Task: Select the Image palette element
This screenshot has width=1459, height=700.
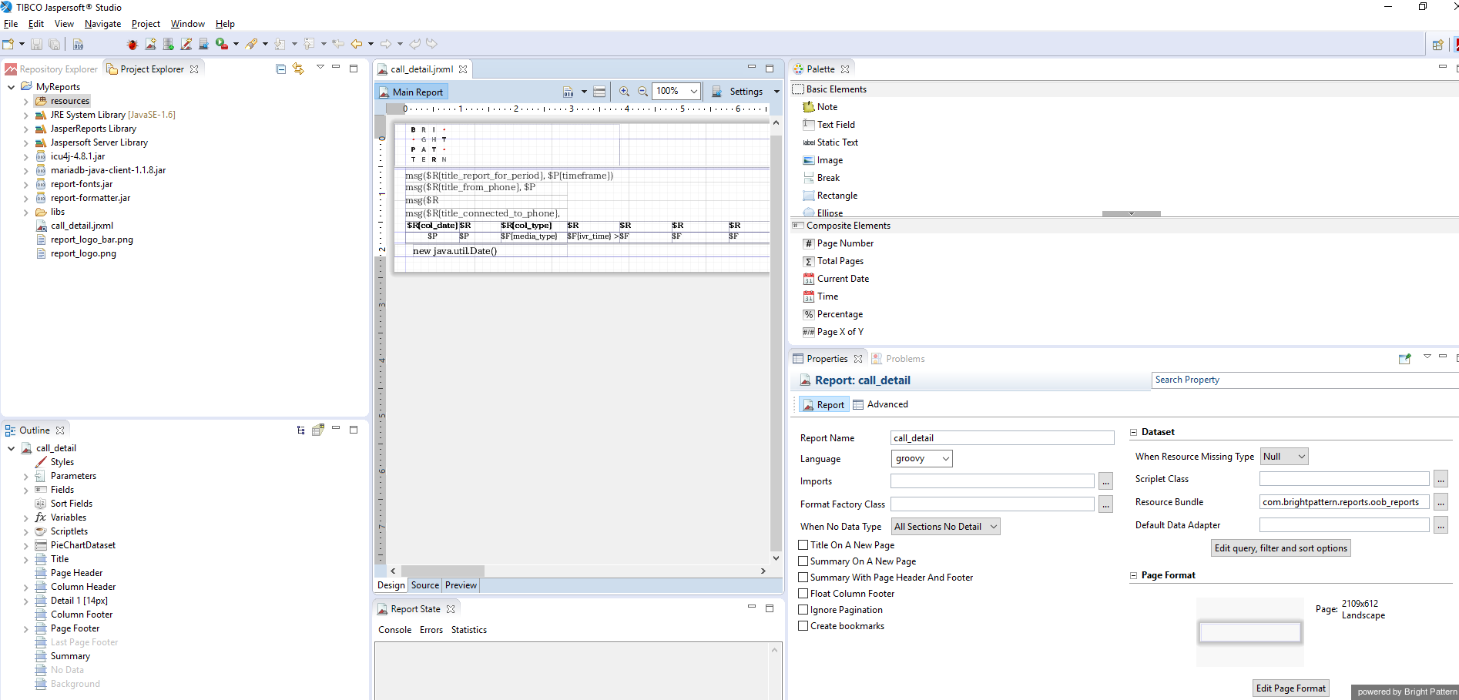Action: point(823,160)
